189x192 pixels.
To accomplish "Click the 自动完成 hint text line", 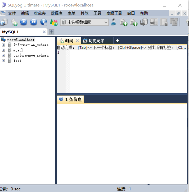I will coord(122,48).
